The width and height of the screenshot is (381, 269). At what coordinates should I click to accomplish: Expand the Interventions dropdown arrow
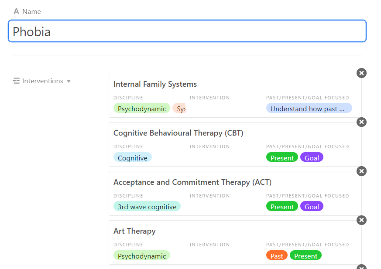tap(69, 82)
